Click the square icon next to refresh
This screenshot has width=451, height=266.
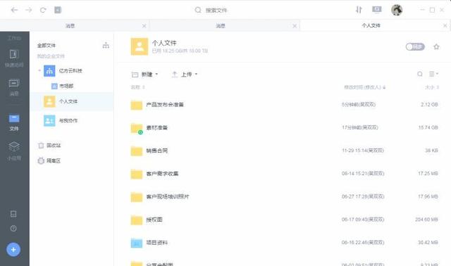click(x=58, y=10)
